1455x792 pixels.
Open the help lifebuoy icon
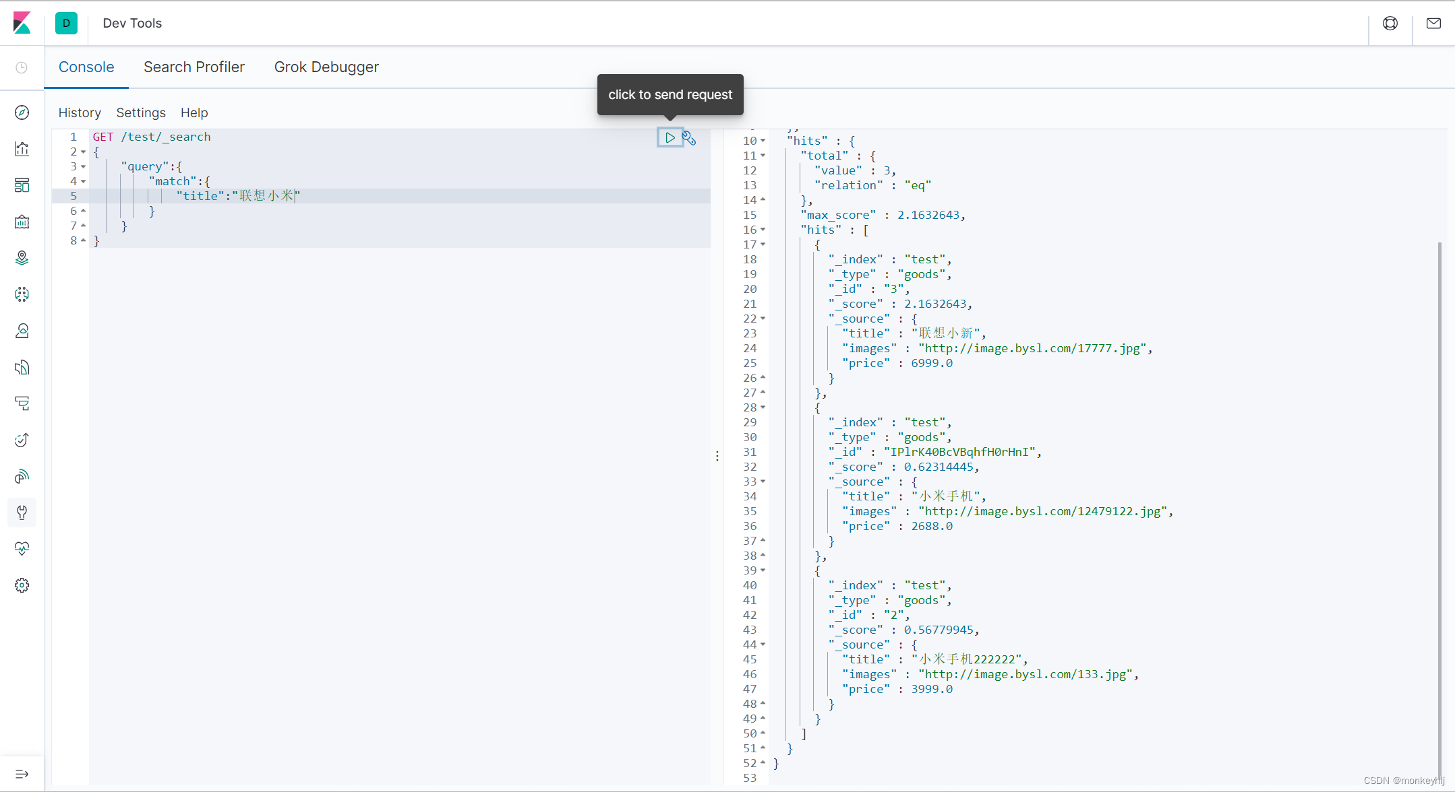(1390, 24)
